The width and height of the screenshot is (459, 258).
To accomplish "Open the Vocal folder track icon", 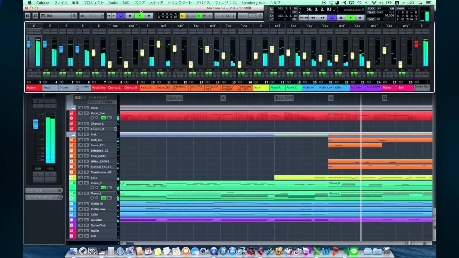I will 73,108.
